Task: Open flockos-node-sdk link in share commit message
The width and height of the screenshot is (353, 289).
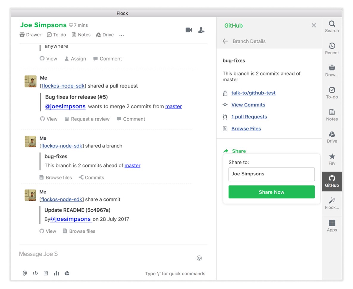Action: click(62, 199)
